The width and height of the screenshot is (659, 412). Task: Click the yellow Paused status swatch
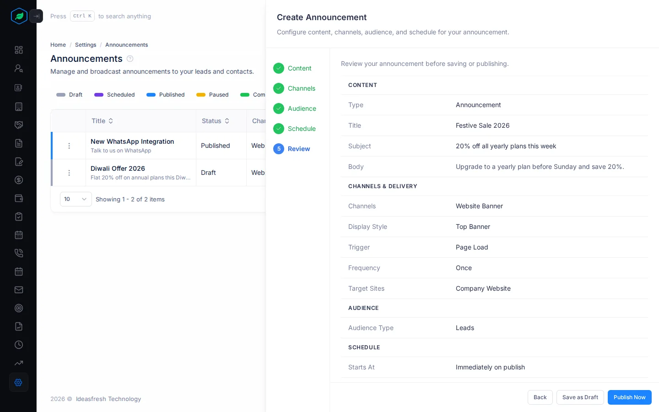[x=201, y=95]
